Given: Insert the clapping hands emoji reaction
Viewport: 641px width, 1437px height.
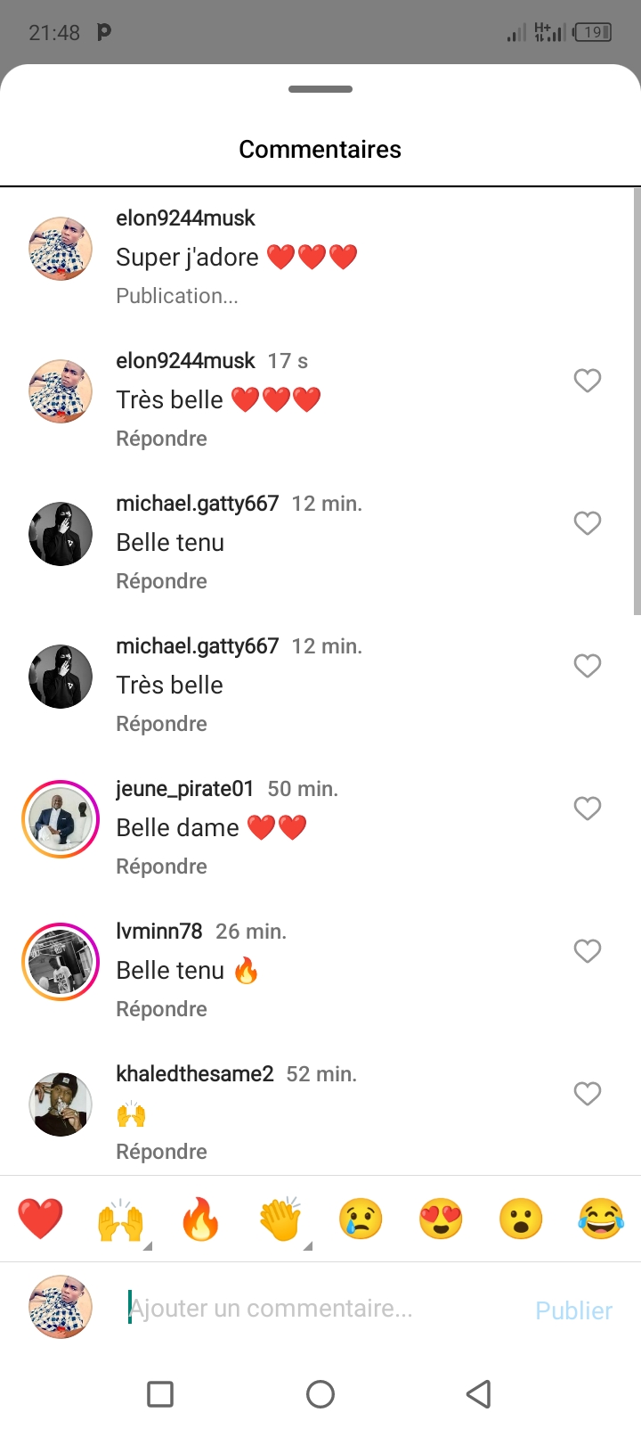Looking at the screenshot, I should [x=280, y=1219].
